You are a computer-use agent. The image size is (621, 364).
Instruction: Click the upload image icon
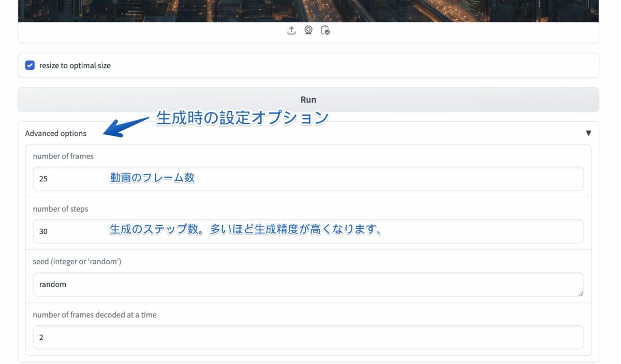pos(291,30)
